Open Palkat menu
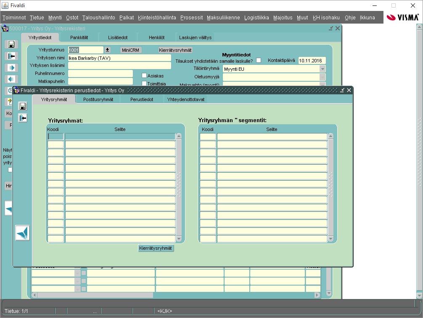The width and height of the screenshot is (423, 318). pos(127,18)
